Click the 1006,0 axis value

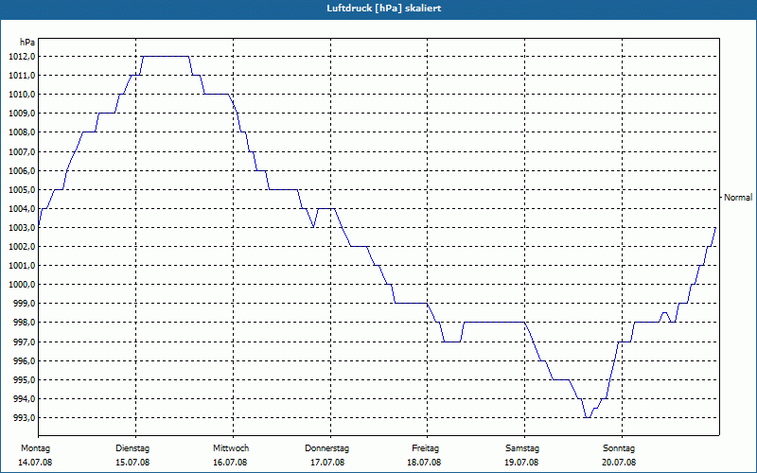pos(22,171)
